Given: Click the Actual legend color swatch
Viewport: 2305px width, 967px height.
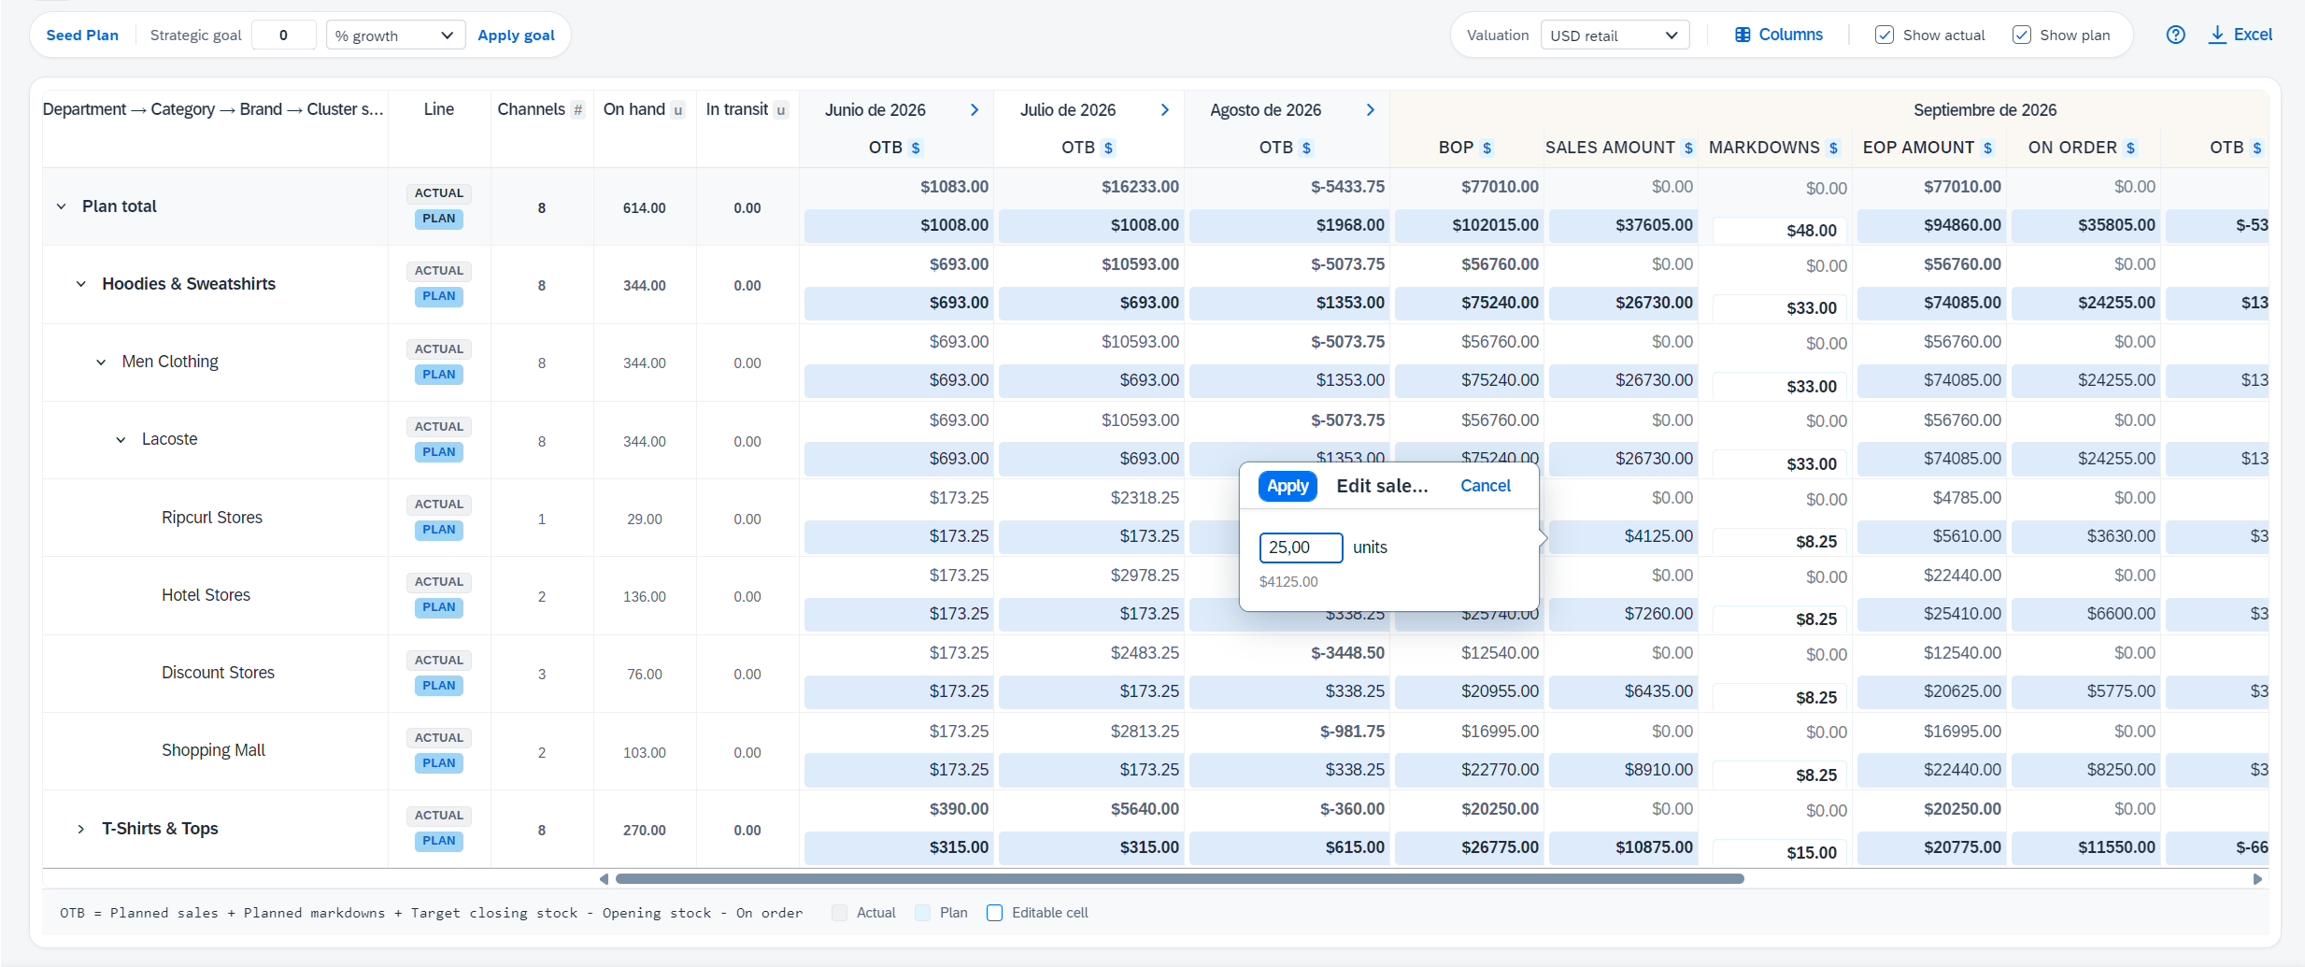Looking at the screenshot, I should [x=840, y=913].
